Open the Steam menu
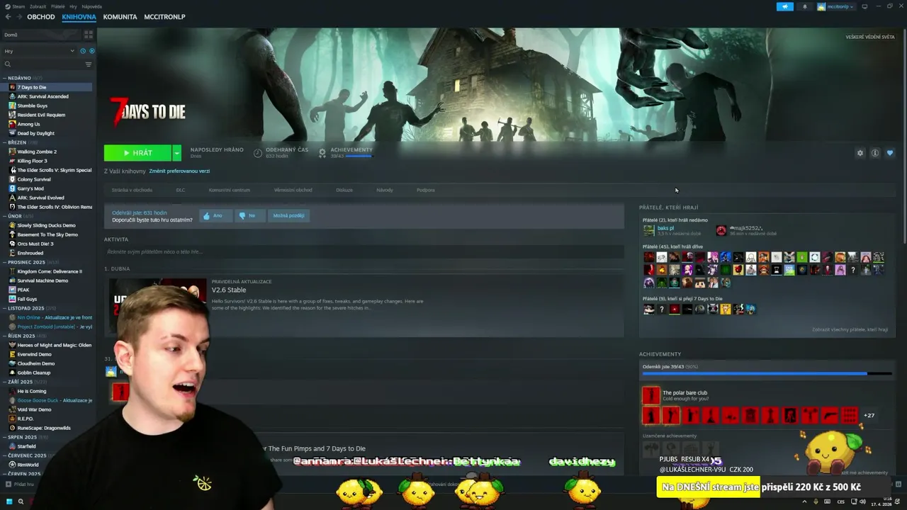This screenshot has height=510, width=907. pyautogui.click(x=16, y=6)
